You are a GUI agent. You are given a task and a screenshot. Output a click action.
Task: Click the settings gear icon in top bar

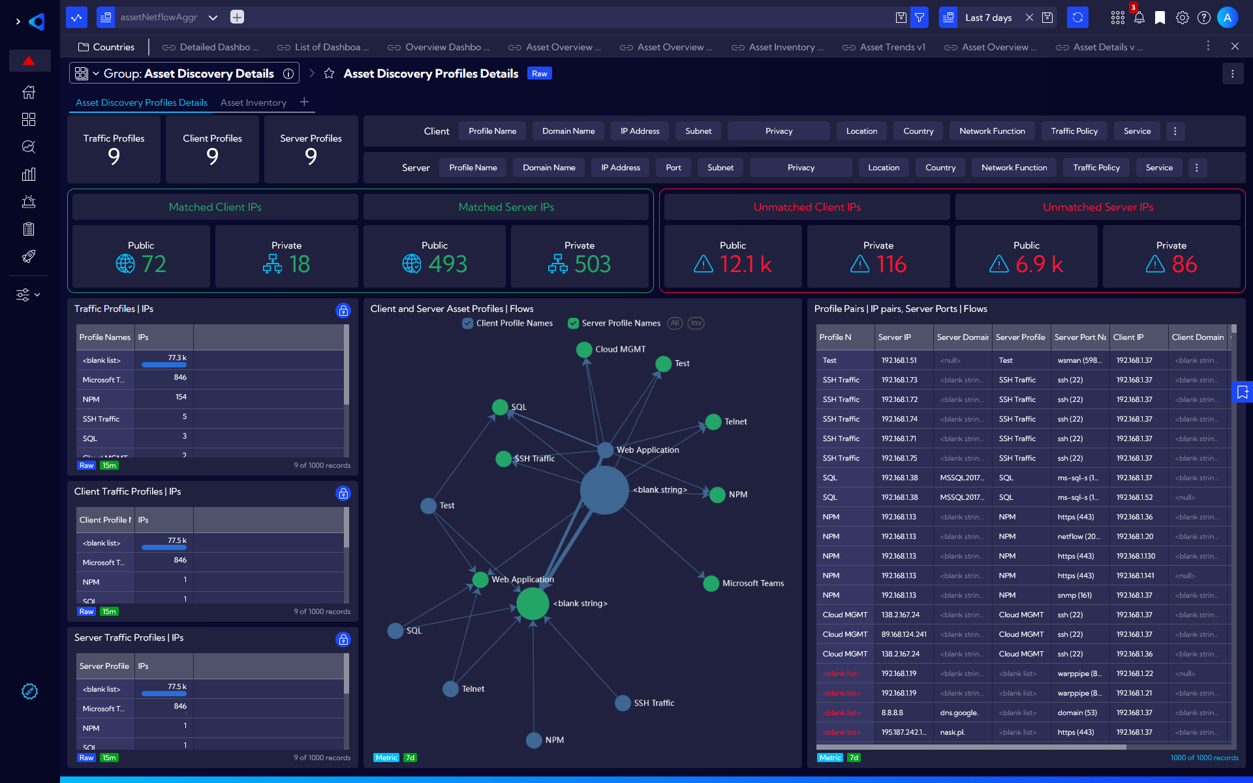(x=1182, y=18)
